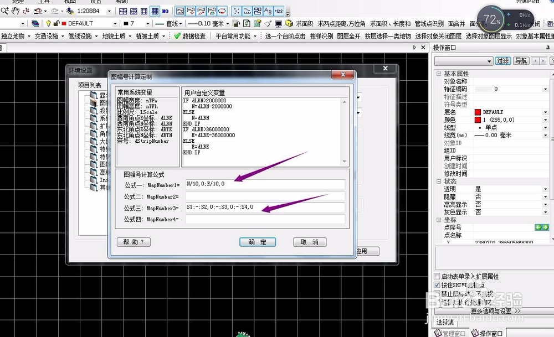
Task: Open the 交通设施 menu
Action: coord(49,36)
